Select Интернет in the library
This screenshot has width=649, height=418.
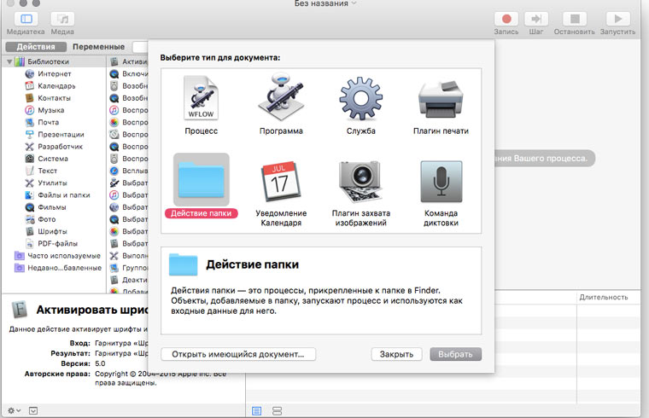54,73
